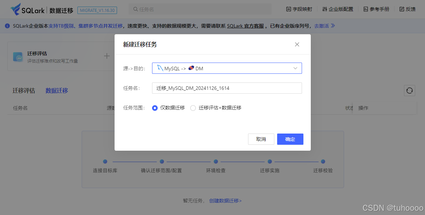Click the SQLark bird logo
425x215 pixels.
15,9
